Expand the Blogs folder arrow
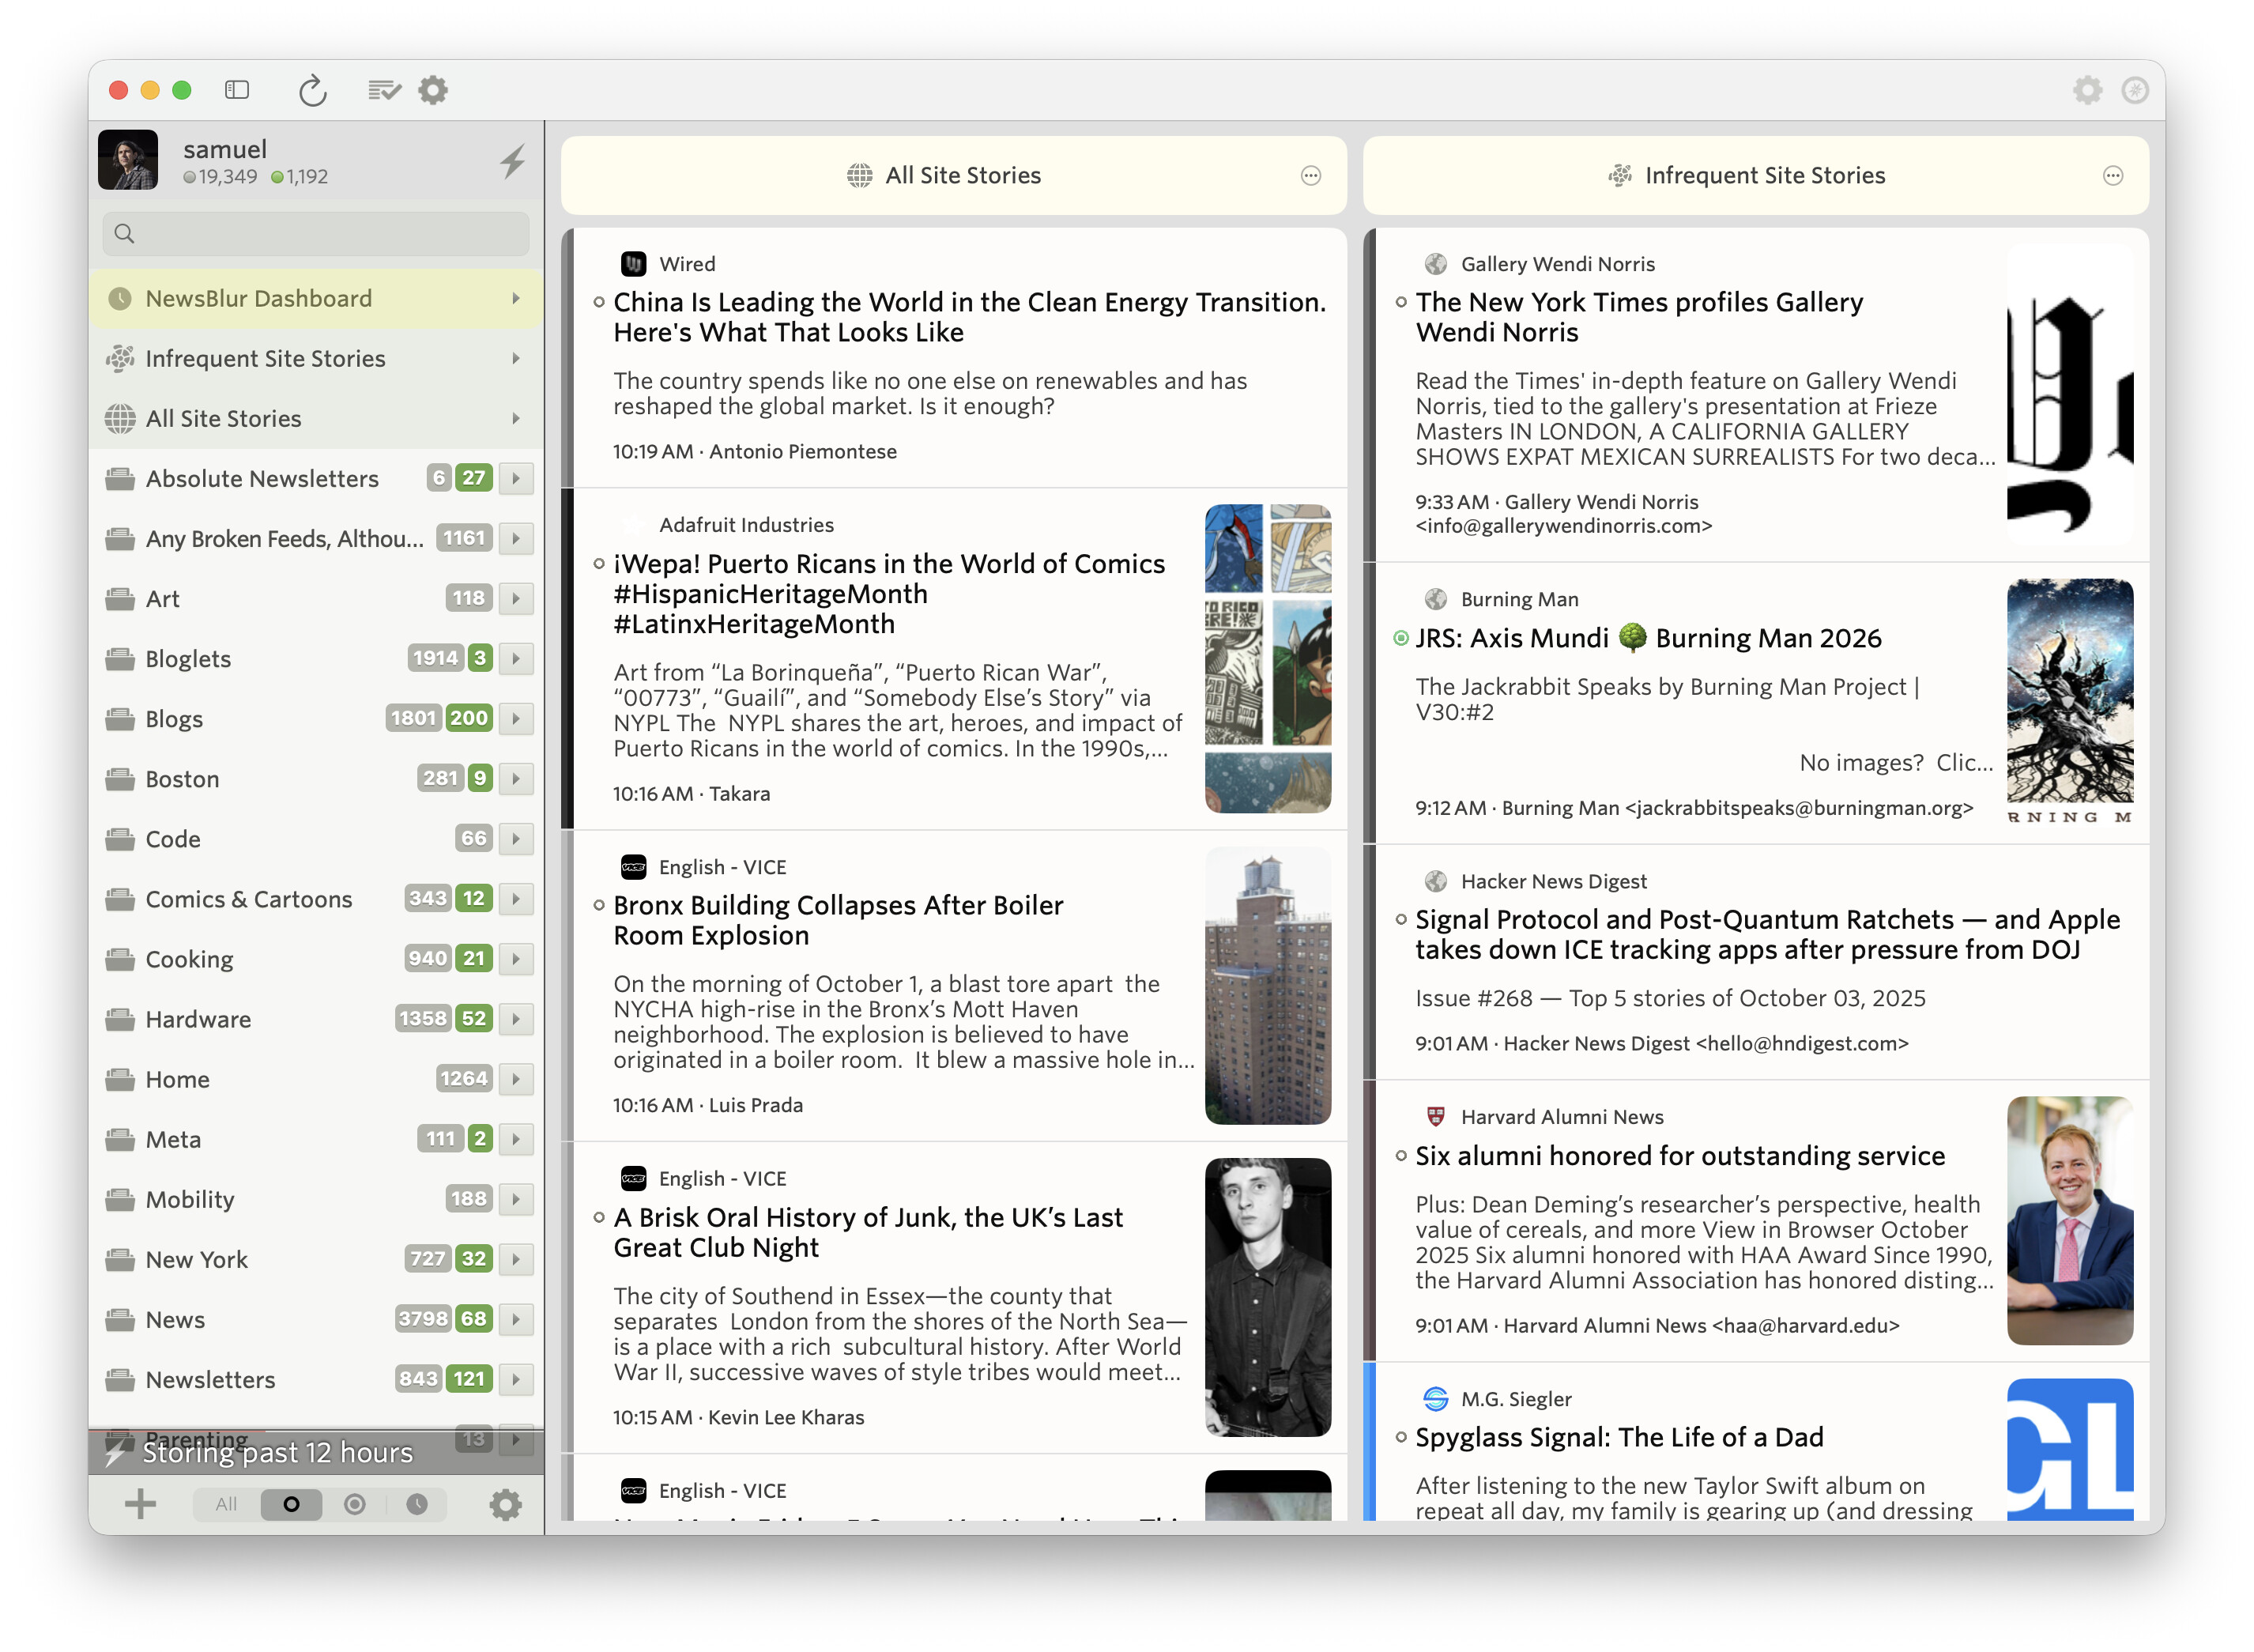Image resolution: width=2254 pixels, height=1652 pixels. (516, 718)
